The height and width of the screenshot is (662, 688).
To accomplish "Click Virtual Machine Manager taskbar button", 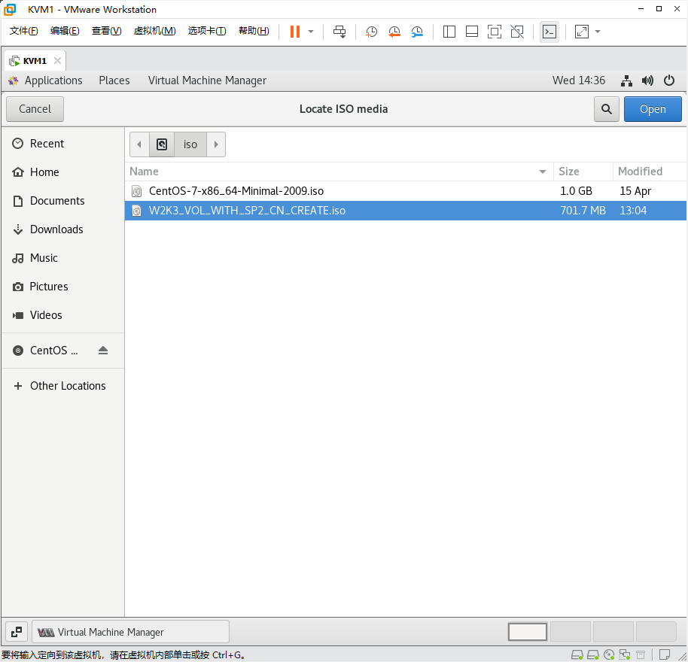I will 131,632.
